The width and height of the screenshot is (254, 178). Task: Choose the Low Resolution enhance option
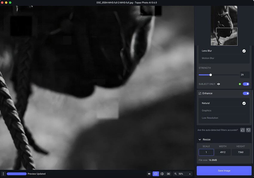(210, 118)
